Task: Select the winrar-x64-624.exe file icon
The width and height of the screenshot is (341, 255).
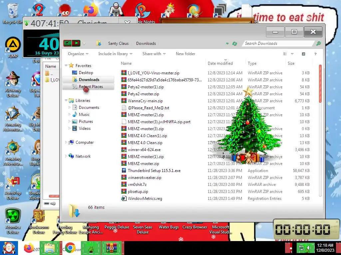Action: click(x=124, y=150)
